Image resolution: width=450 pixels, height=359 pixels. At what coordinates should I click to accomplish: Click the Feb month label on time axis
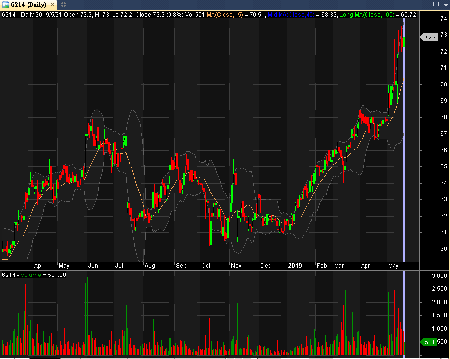pos(322,266)
